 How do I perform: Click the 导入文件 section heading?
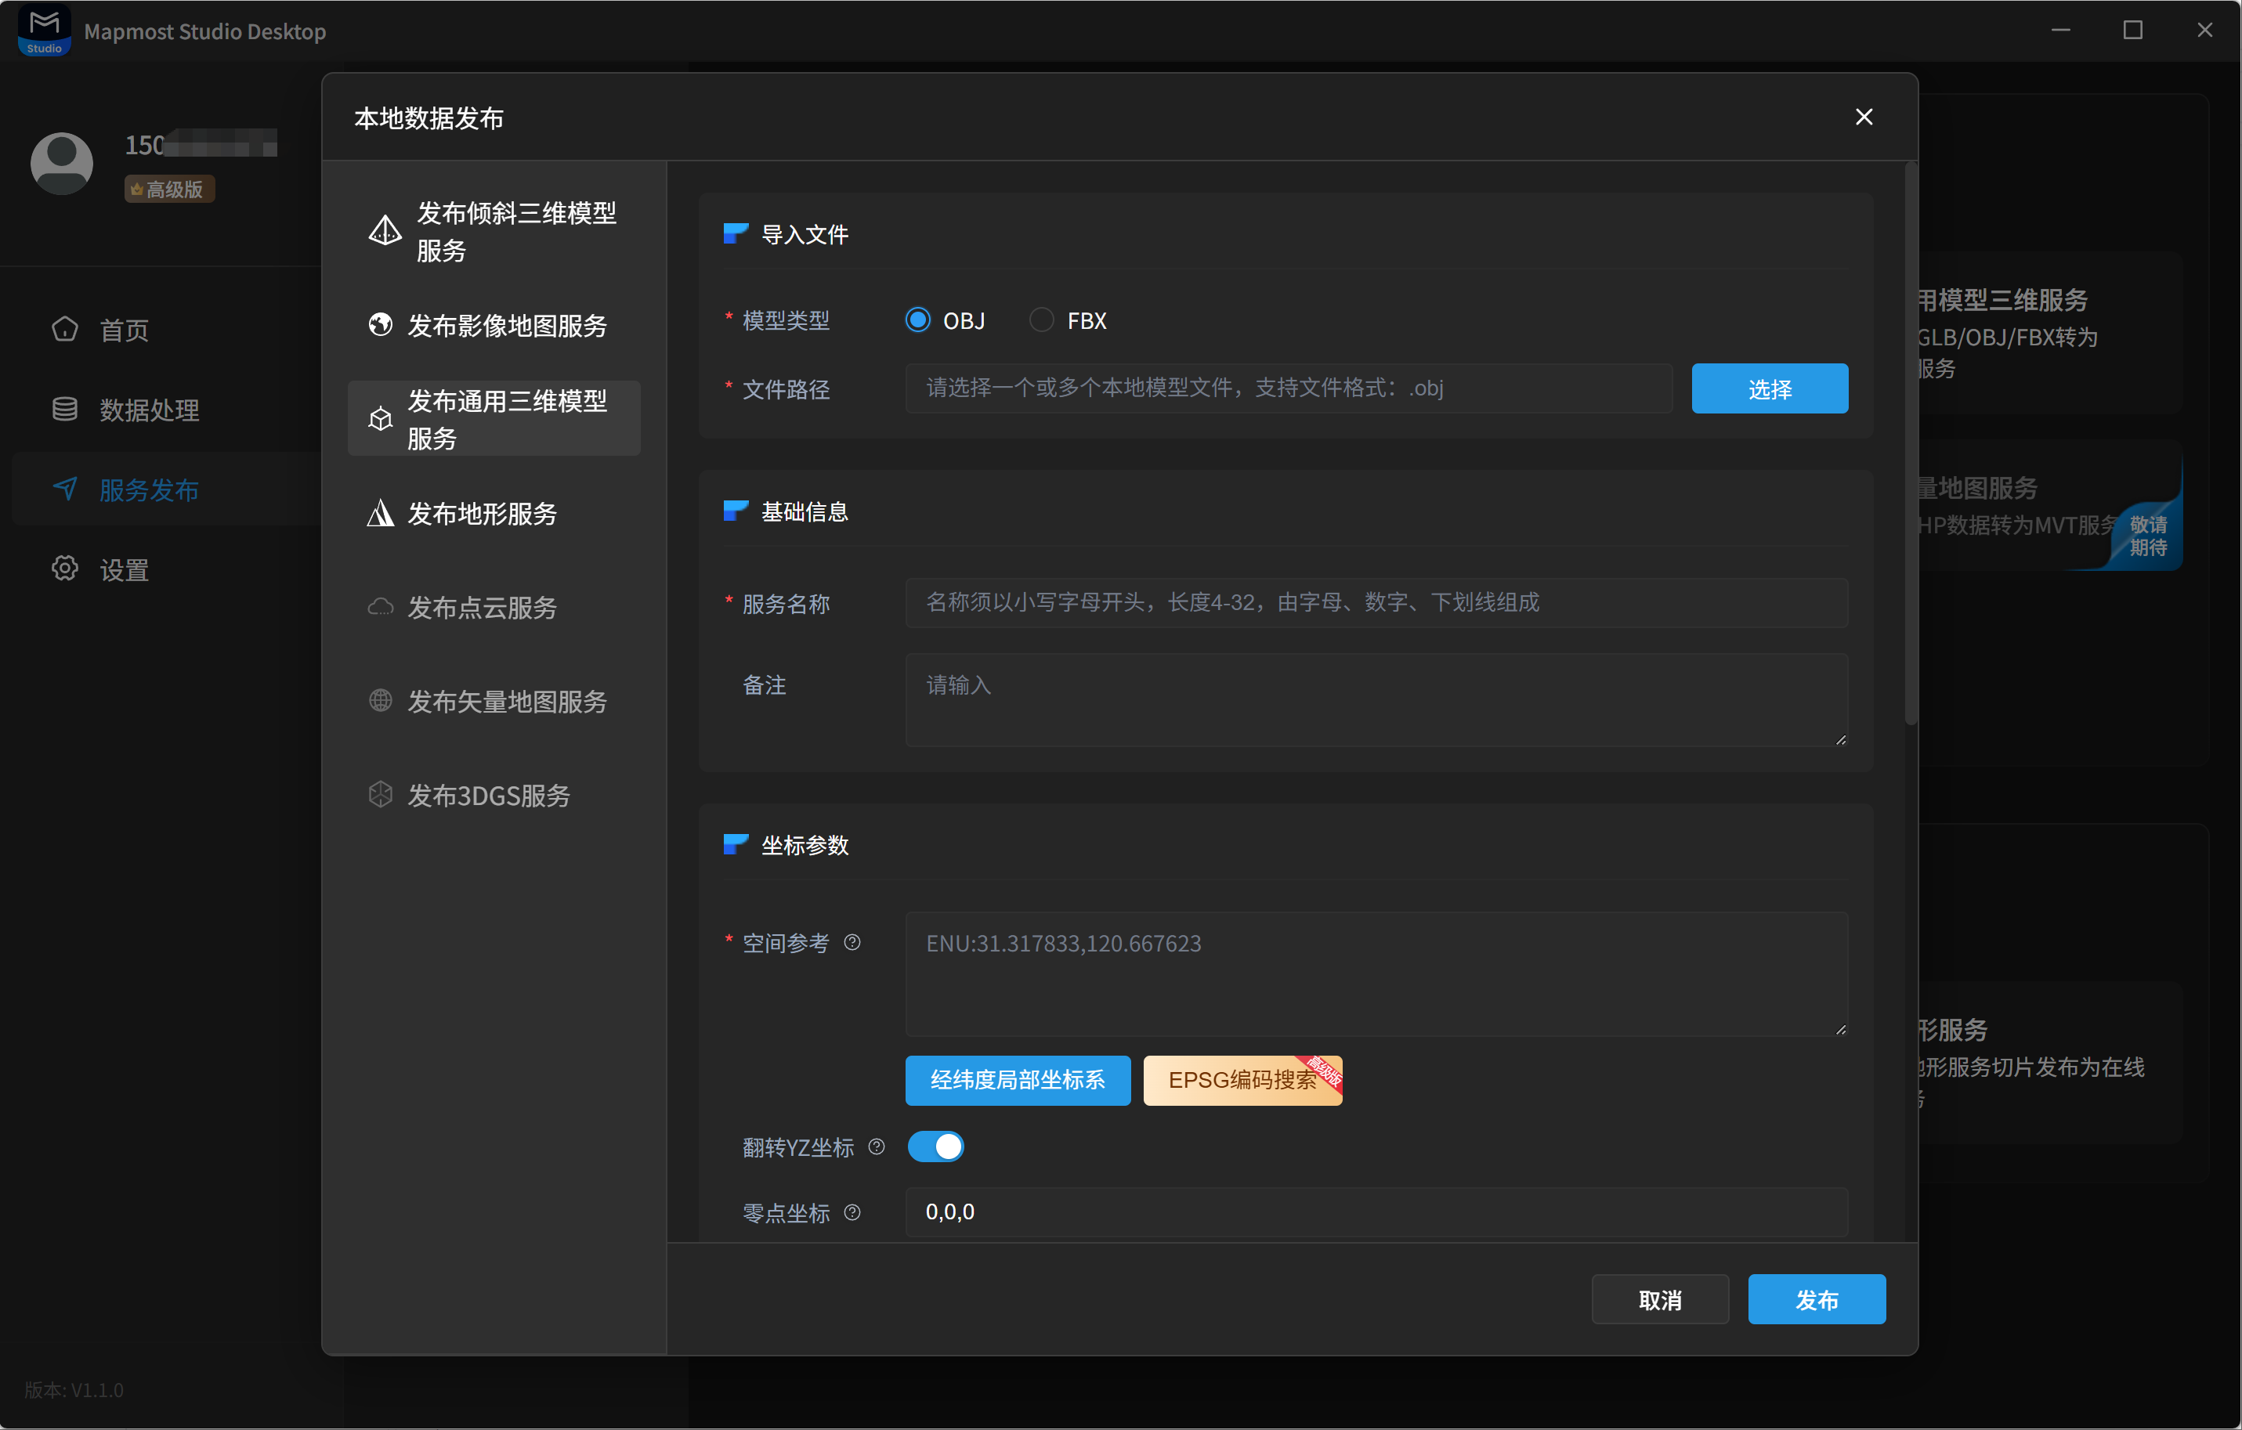805,235
